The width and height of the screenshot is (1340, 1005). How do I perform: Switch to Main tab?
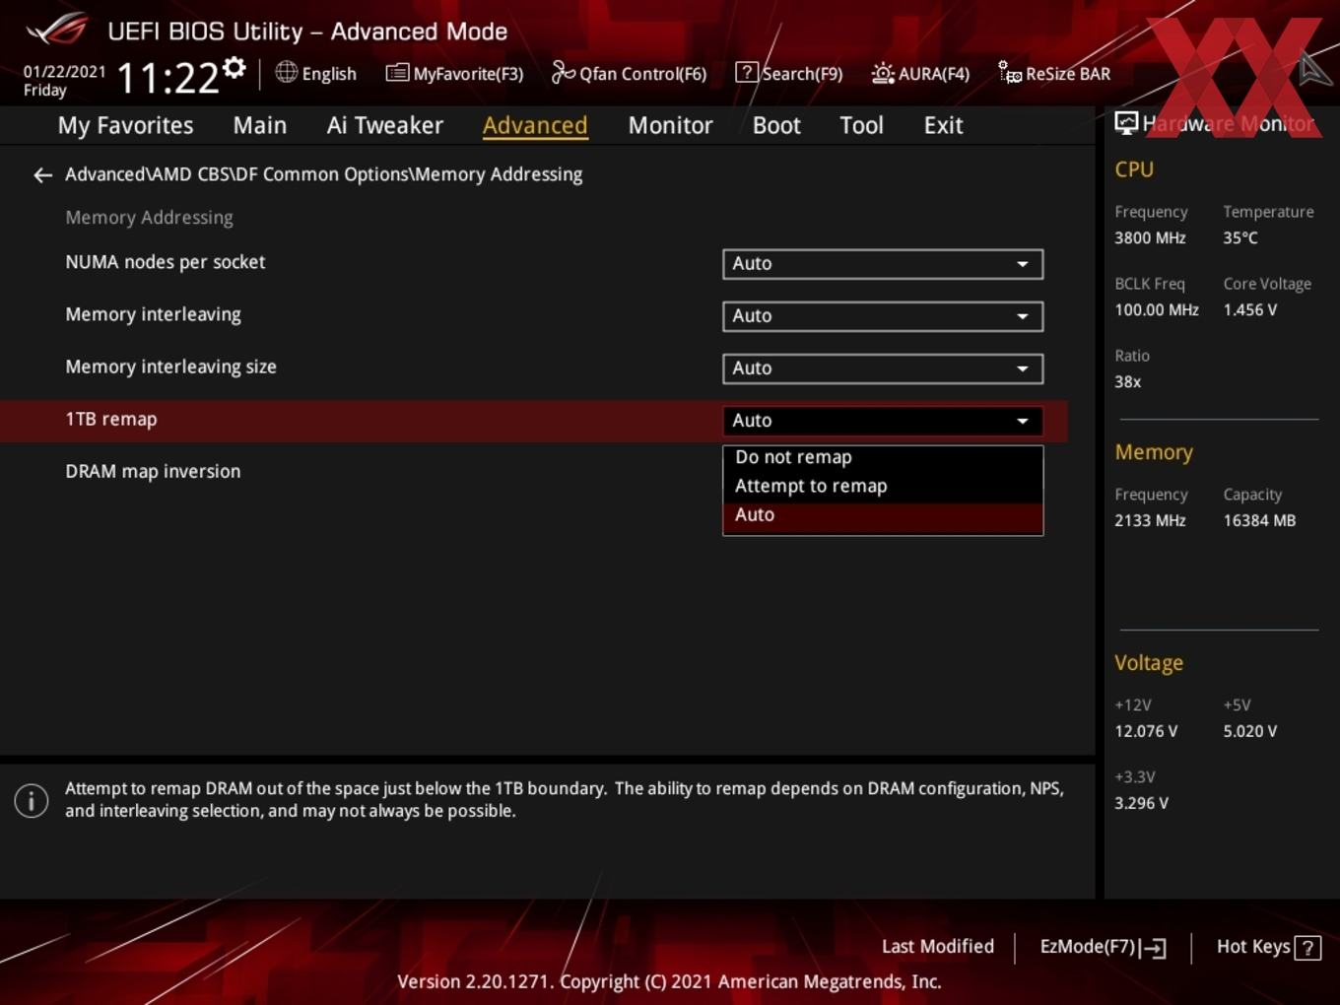(260, 125)
